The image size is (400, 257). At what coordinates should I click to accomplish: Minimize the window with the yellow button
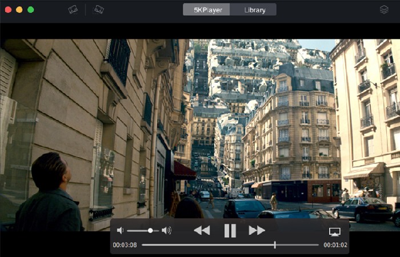pyautogui.click(x=19, y=10)
